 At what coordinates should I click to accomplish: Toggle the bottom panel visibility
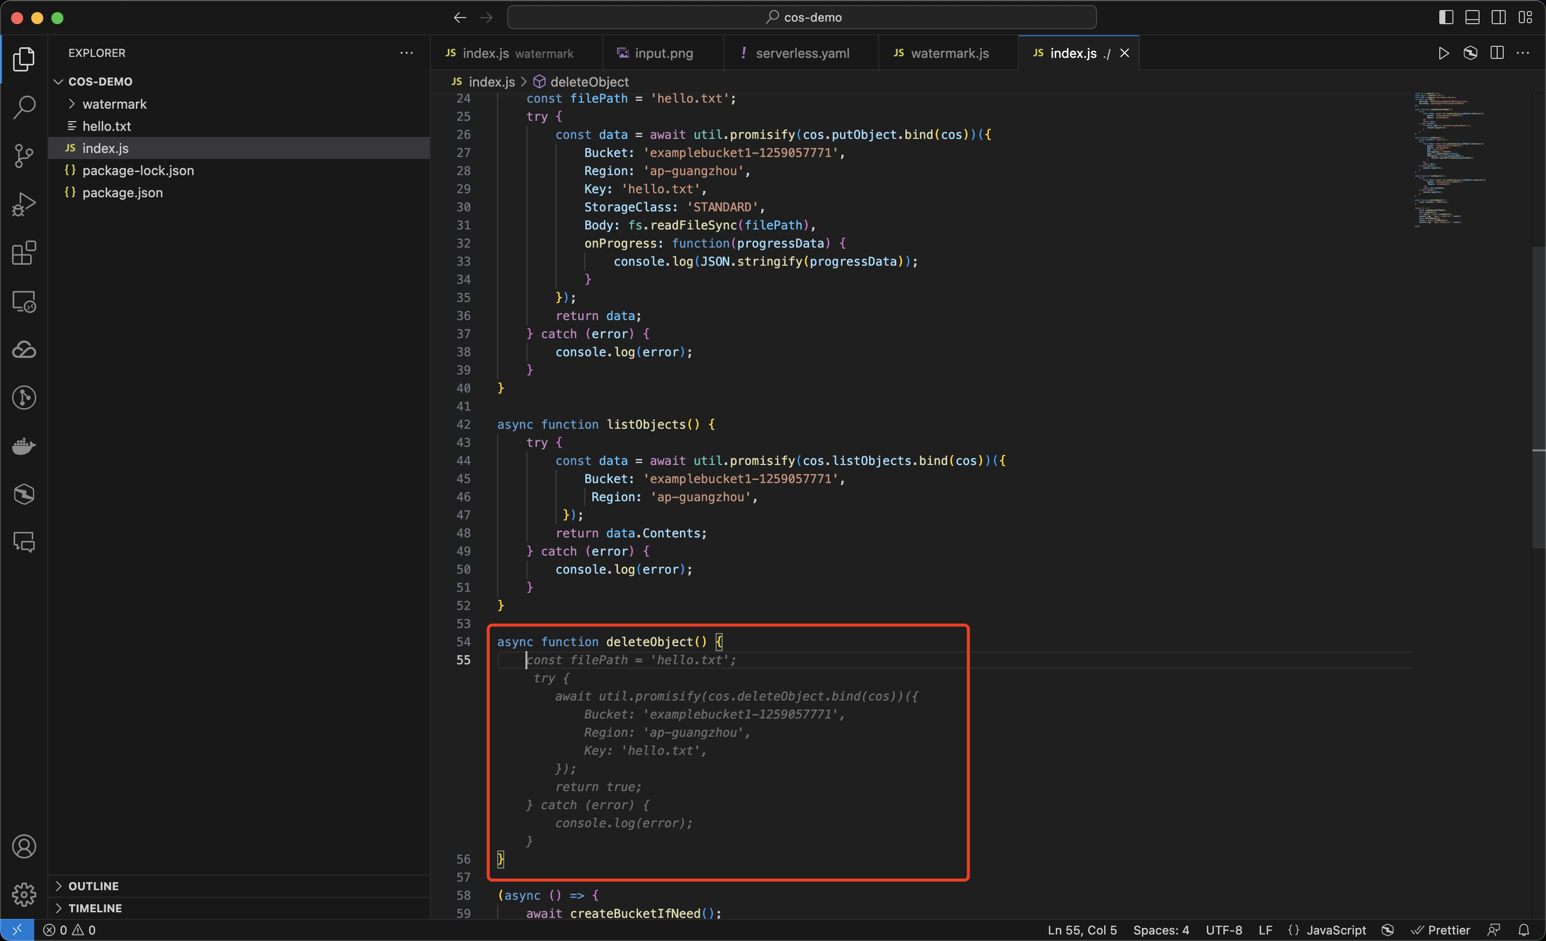(1472, 18)
